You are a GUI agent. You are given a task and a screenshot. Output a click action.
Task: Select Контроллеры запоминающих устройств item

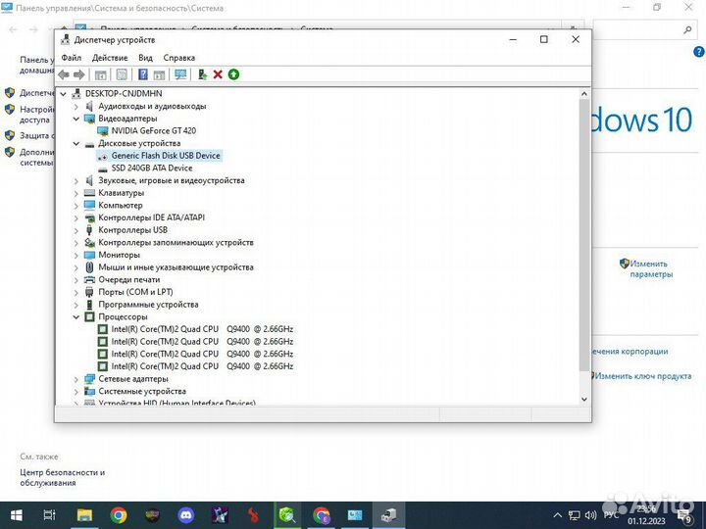pos(176,243)
